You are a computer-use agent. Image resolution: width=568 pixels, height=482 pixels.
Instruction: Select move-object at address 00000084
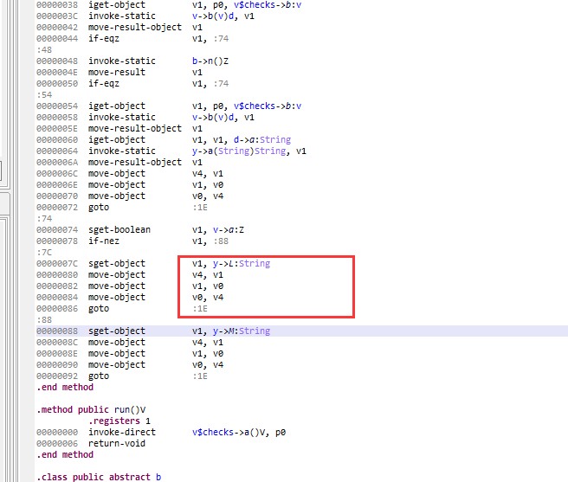tap(117, 297)
